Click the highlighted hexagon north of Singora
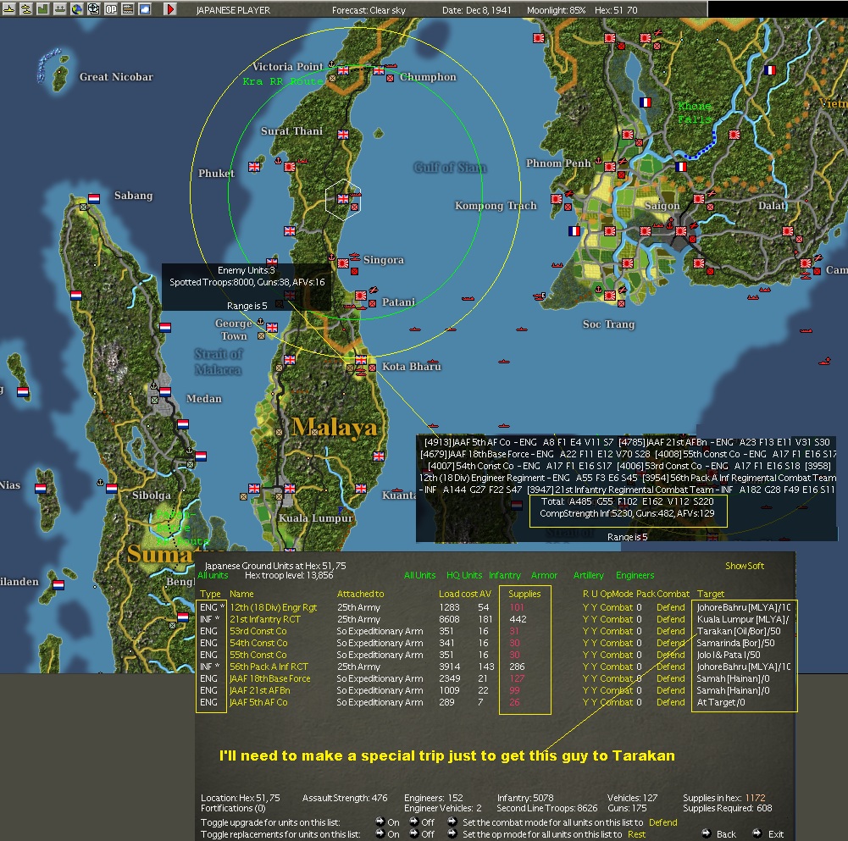The width and height of the screenshot is (848, 841). [x=343, y=200]
